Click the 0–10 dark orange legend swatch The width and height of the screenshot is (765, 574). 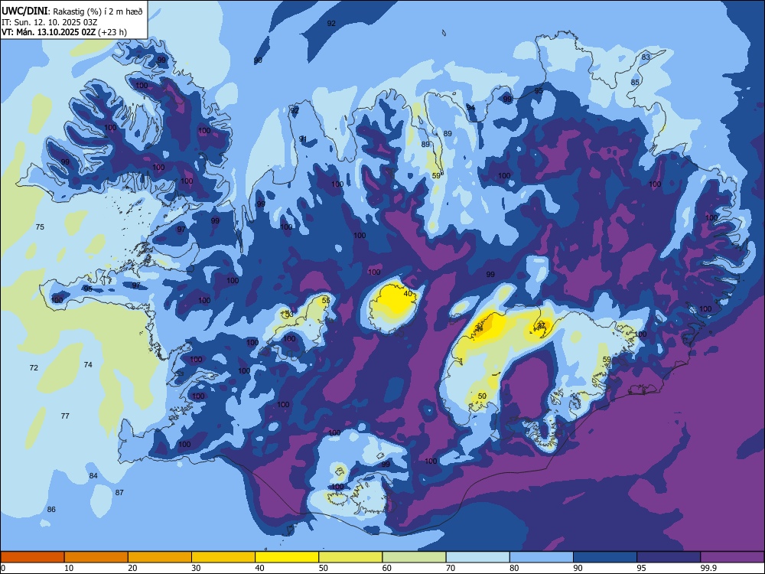tap(32, 557)
